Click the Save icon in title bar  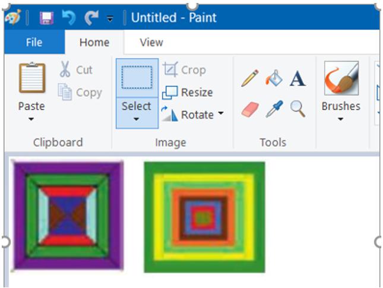click(x=46, y=18)
